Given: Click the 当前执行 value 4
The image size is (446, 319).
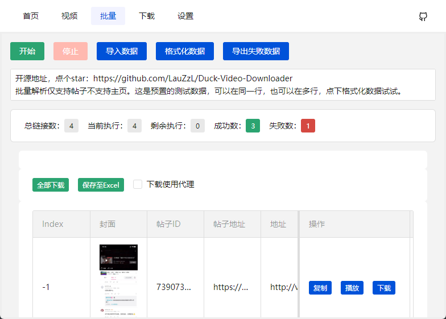Looking at the screenshot, I should [134, 126].
